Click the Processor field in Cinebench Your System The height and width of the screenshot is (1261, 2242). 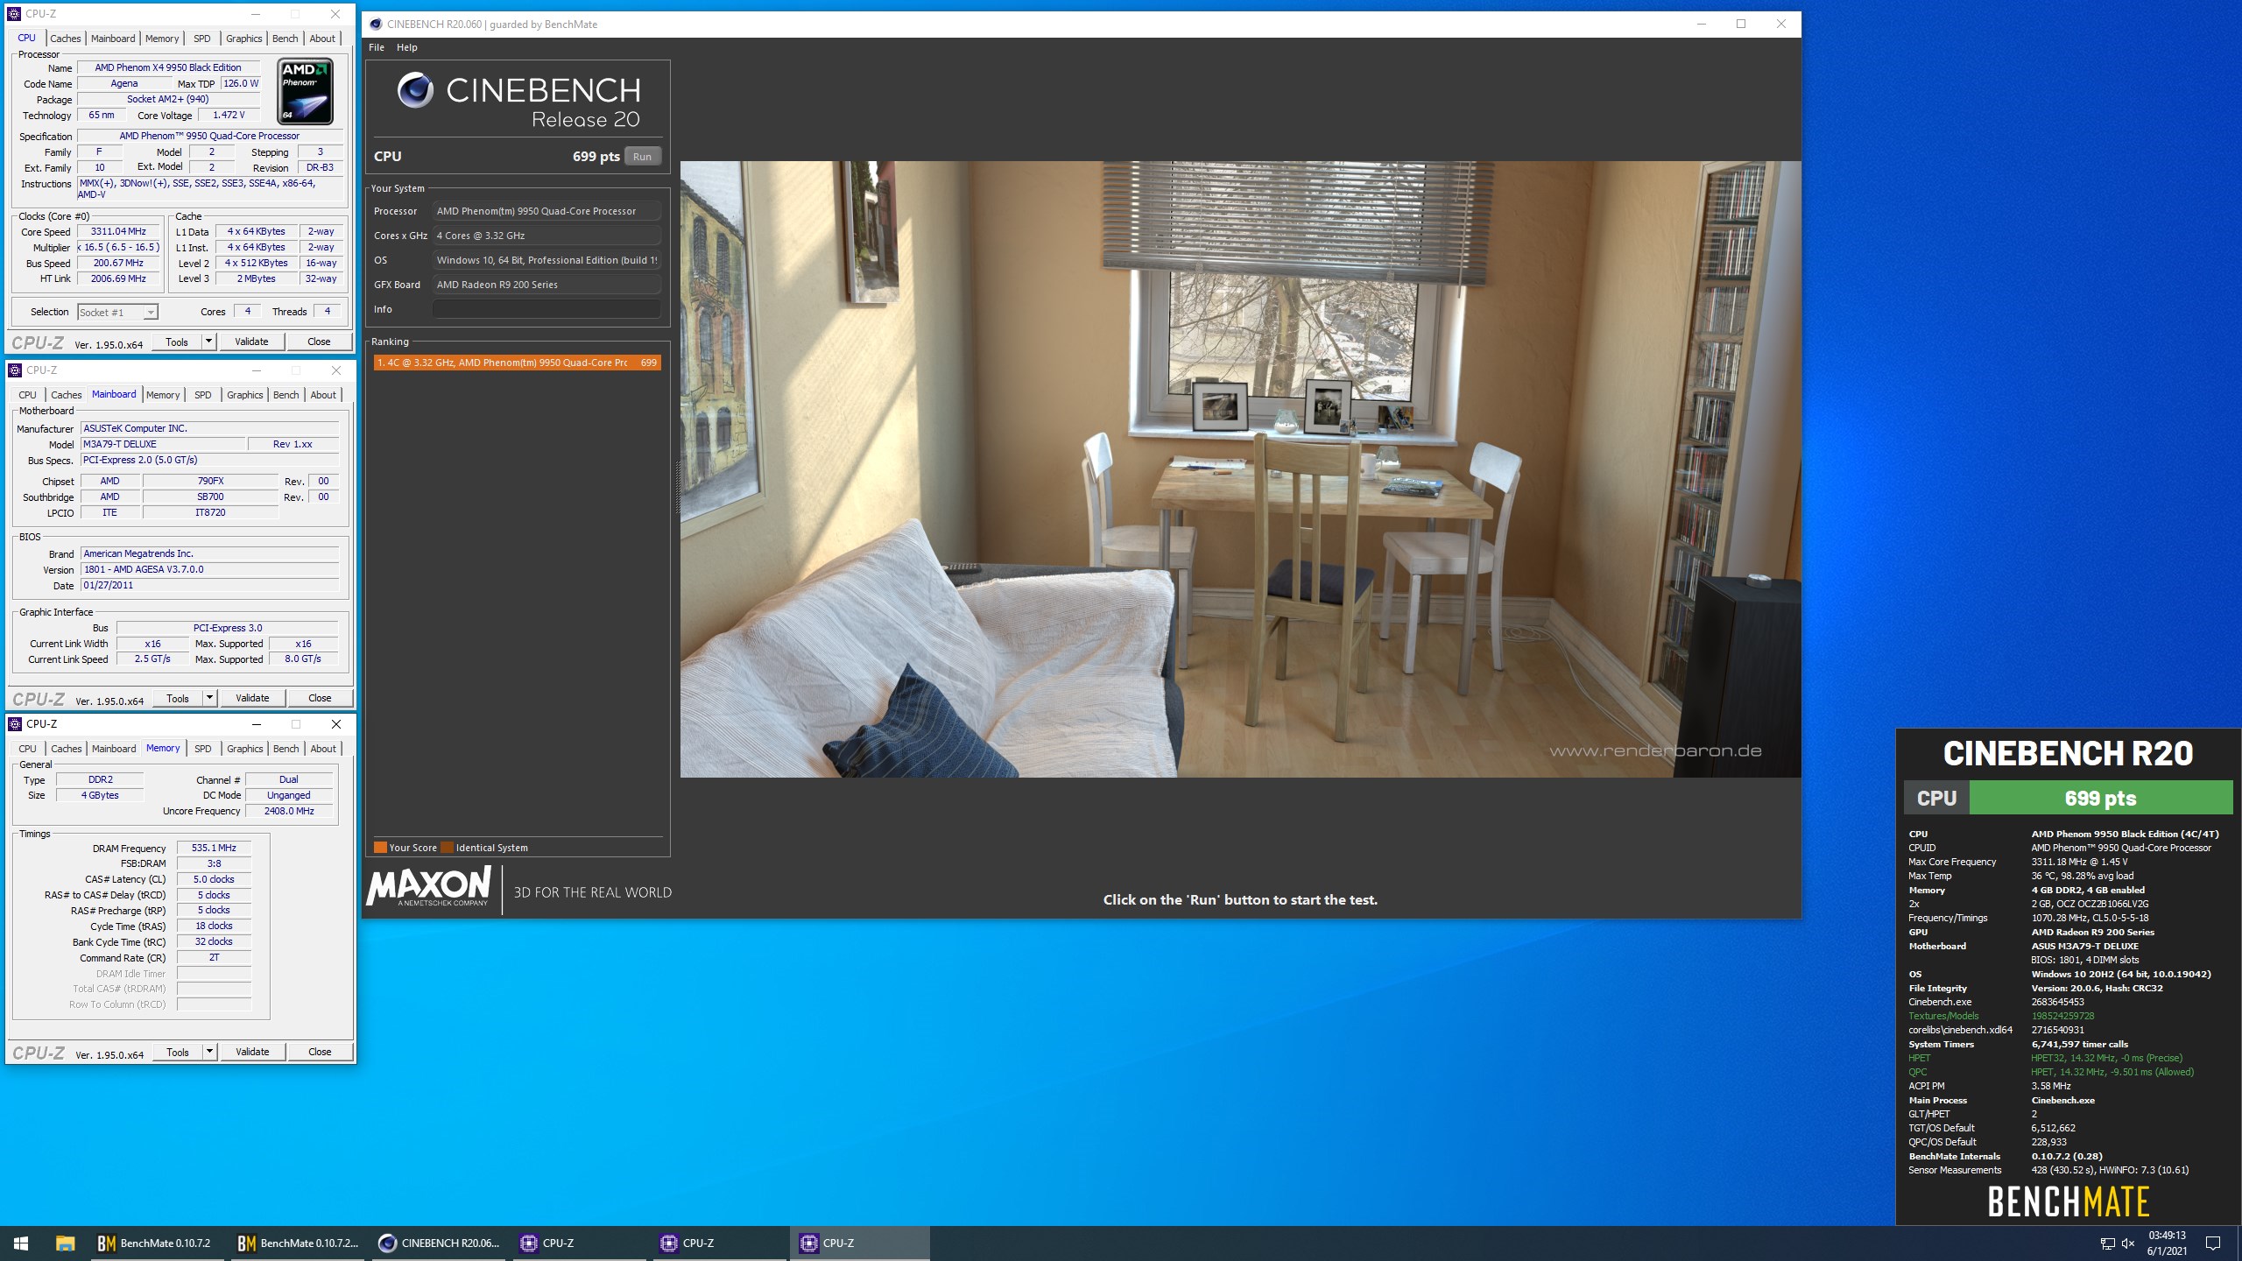(546, 211)
